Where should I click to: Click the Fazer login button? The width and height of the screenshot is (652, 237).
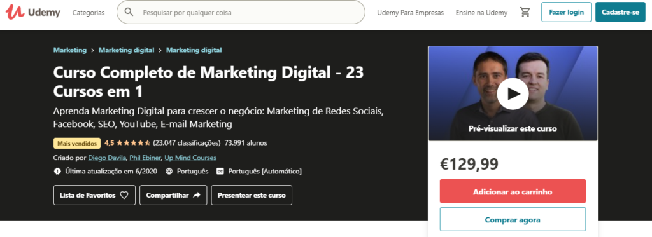pyautogui.click(x=566, y=12)
